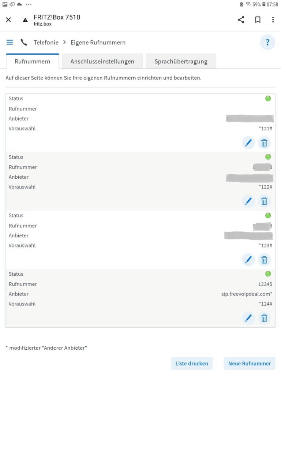Click the telephone handset icon
The width and height of the screenshot is (281, 450).
24,42
